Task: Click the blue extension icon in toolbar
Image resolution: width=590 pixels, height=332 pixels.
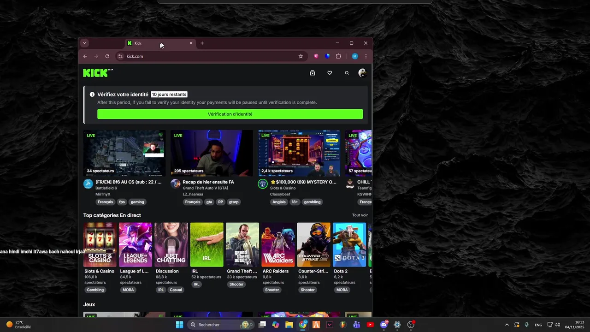Action: [327, 56]
